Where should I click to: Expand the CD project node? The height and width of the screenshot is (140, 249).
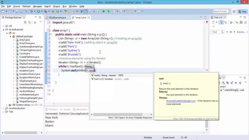[x=4, y=26]
